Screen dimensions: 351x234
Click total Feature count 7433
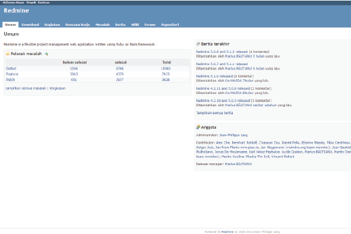[166, 74]
